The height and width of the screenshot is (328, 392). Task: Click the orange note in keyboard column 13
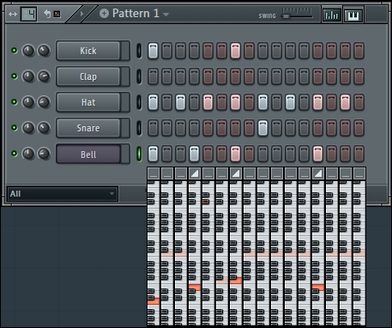[x=318, y=288]
